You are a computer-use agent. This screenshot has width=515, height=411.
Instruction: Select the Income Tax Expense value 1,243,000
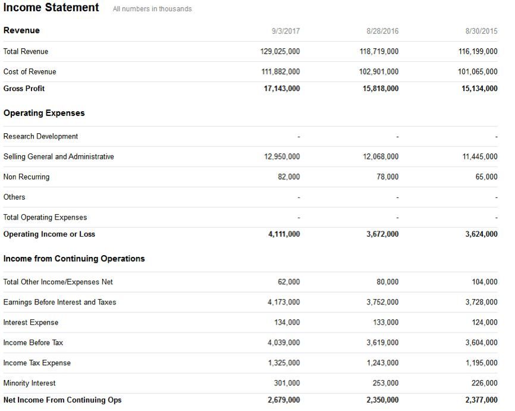pyautogui.click(x=382, y=363)
